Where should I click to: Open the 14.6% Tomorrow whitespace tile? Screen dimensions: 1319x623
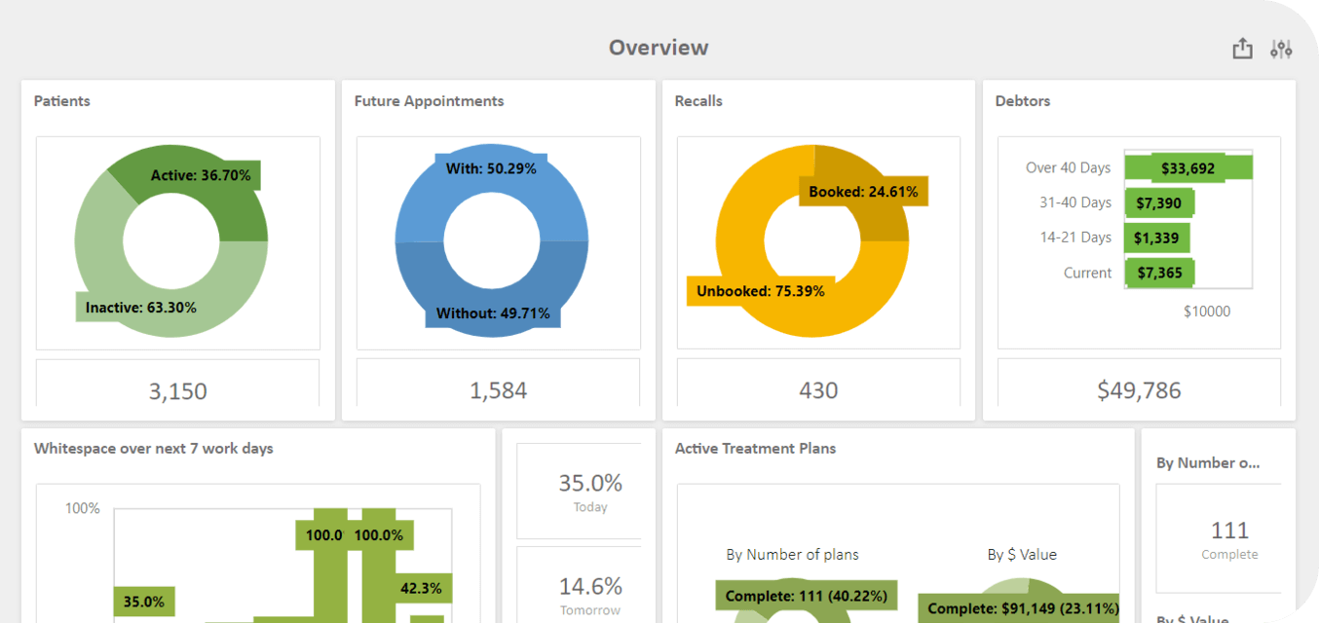(580, 585)
